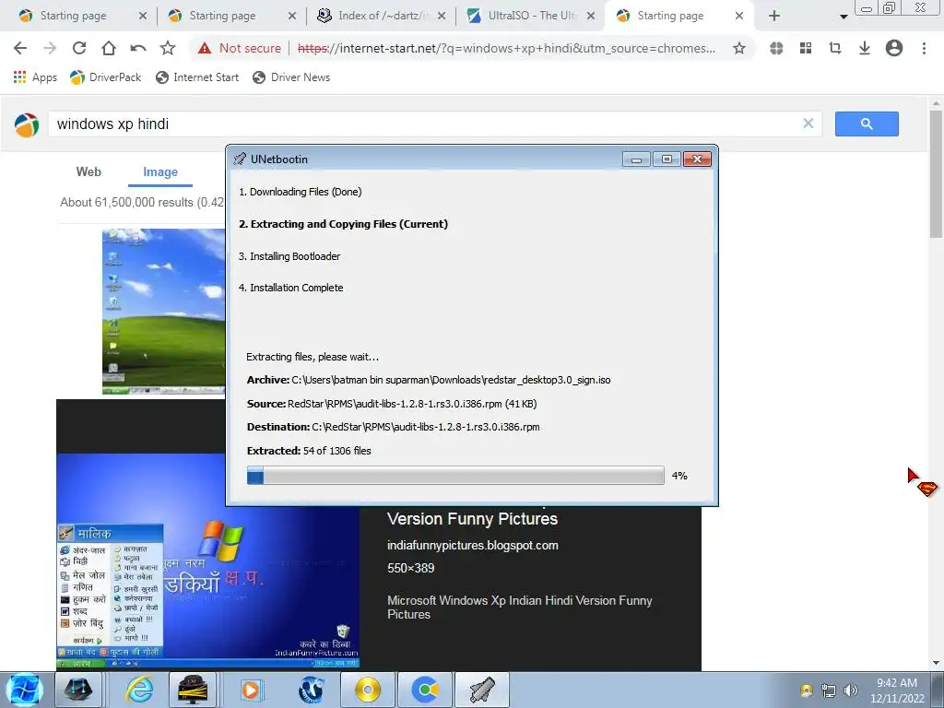Switch to the first Starting page tab

pos(72,16)
